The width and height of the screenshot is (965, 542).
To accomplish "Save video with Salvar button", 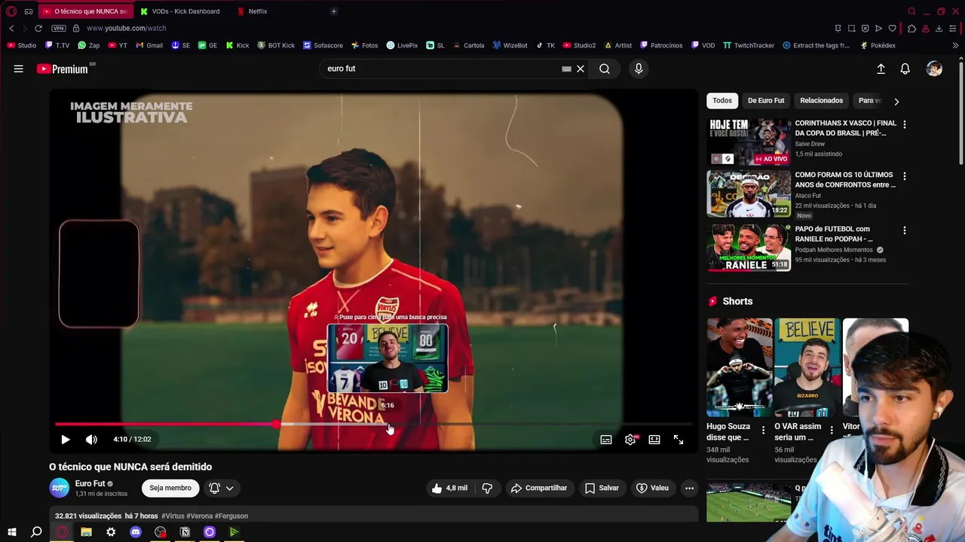I will point(602,488).
